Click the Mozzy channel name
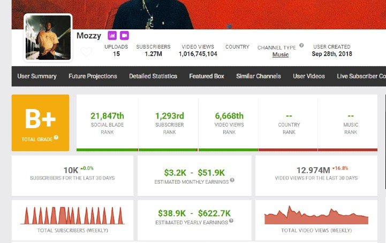The width and height of the screenshot is (386, 243). [89, 36]
